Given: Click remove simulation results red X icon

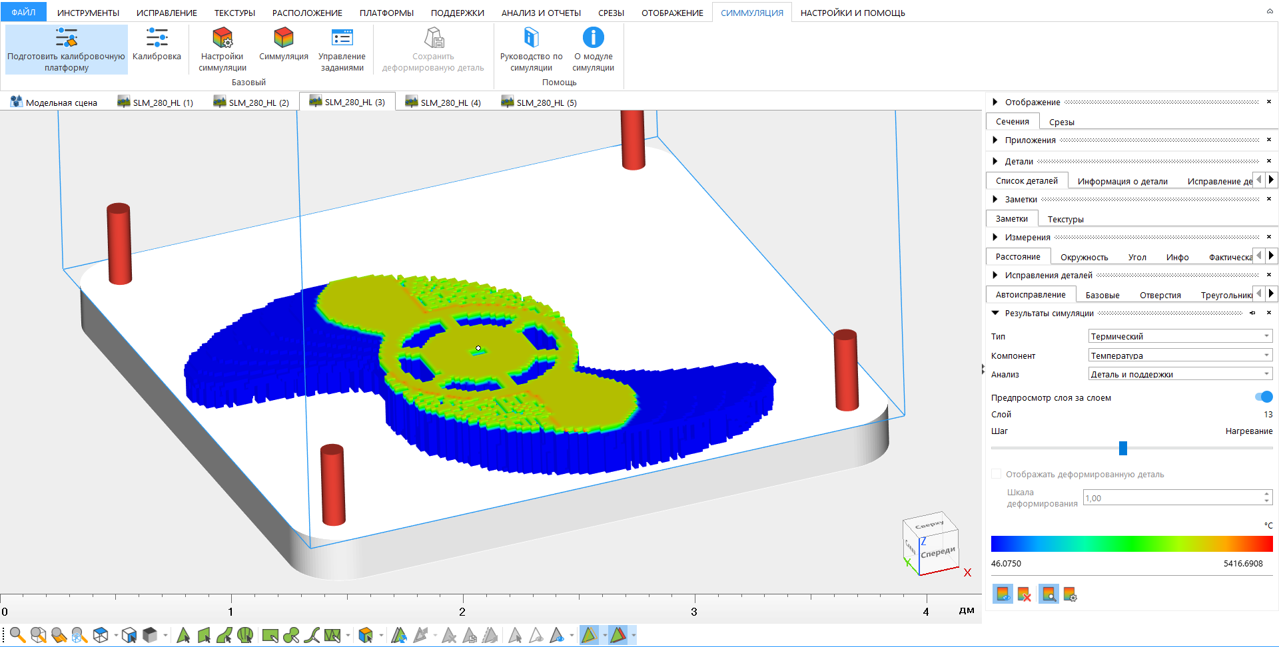Looking at the screenshot, I should tap(1025, 594).
